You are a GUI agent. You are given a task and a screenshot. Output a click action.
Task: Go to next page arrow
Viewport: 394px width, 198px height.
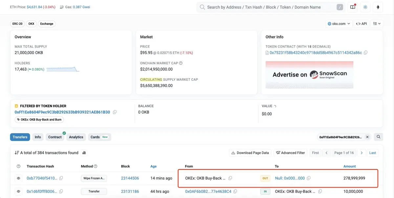tap(361, 153)
